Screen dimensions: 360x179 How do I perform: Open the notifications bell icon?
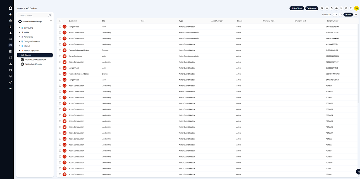point(327,8)
